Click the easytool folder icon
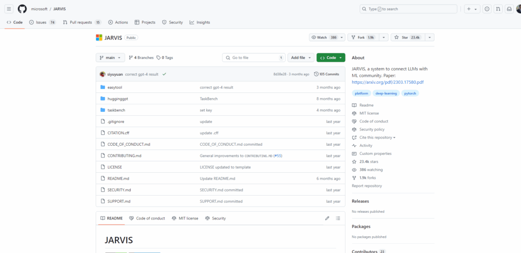Viewport: 521px width, 253px height. [x=103, y=87]
